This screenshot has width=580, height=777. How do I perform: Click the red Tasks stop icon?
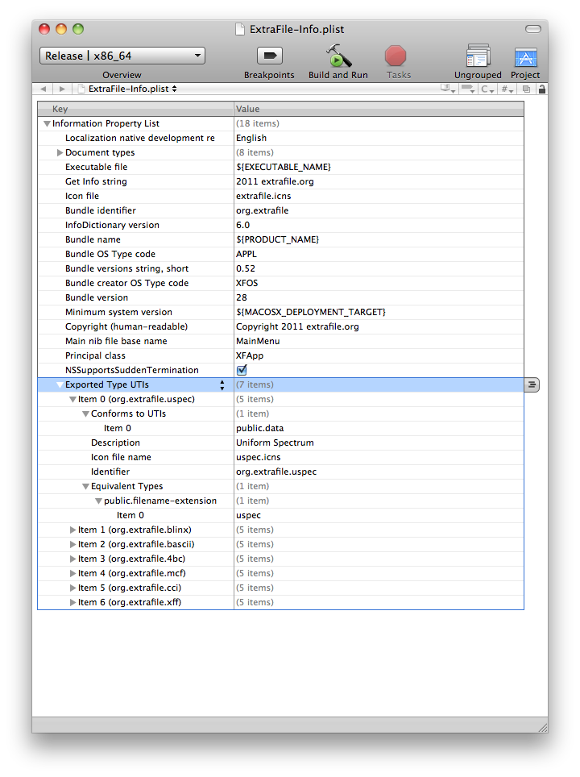(x=396, y=56)
